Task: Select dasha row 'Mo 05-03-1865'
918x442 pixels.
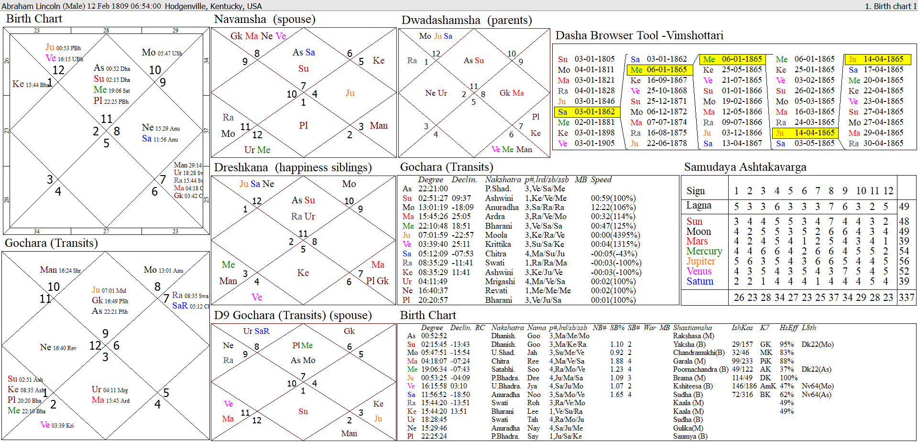Action: click(x=806, y=101)
